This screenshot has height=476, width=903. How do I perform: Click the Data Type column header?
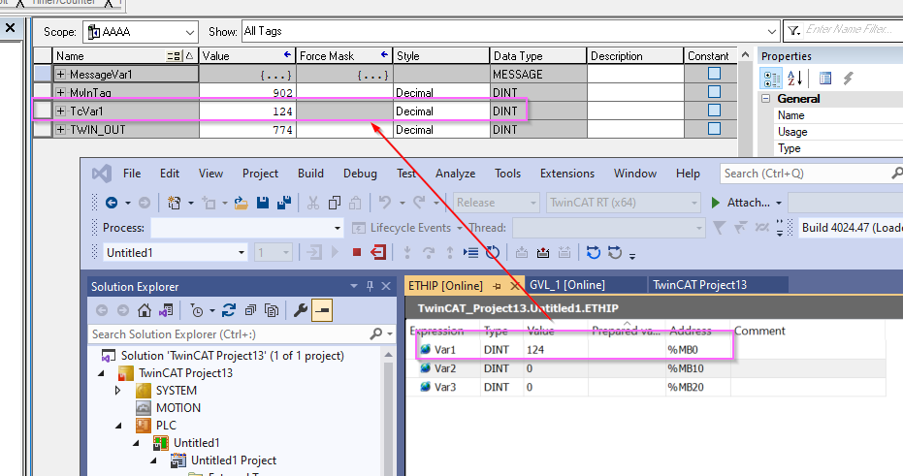pyautogui.click(x=538, y=56)
